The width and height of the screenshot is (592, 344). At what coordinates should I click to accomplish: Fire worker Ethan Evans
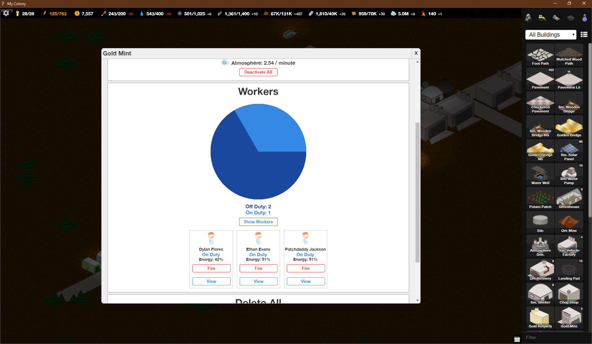coord(259,268)
